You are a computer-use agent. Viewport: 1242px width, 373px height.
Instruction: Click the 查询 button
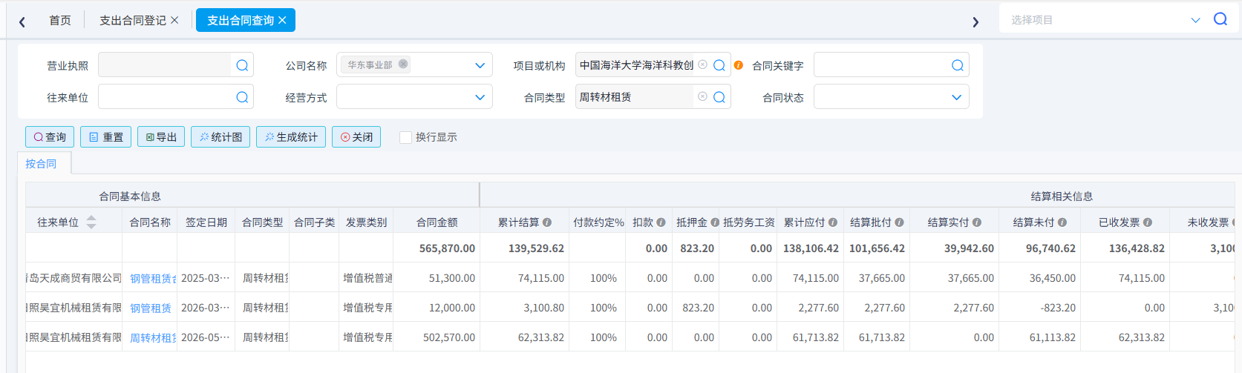(x=50, y=136)
